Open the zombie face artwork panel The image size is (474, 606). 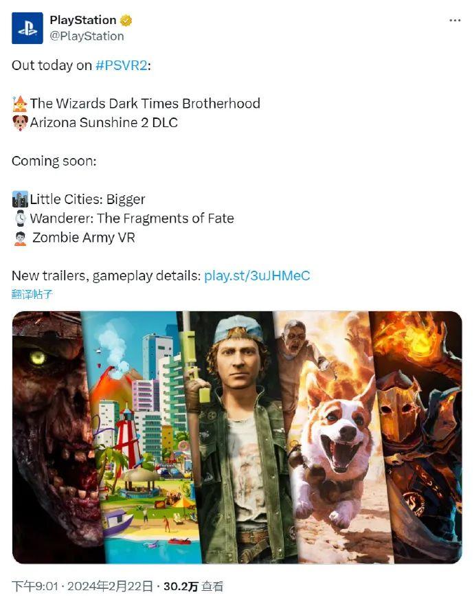pyautogui.click(x=54, y=437)
